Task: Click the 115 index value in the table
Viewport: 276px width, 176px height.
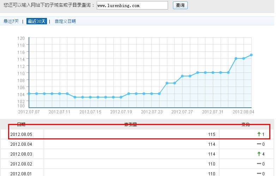Action: 211,134
